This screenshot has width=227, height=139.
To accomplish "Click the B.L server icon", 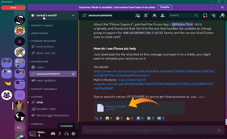I will pos(20,127).
